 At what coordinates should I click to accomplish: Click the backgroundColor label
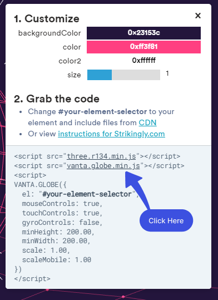click(x=49, y=33)
